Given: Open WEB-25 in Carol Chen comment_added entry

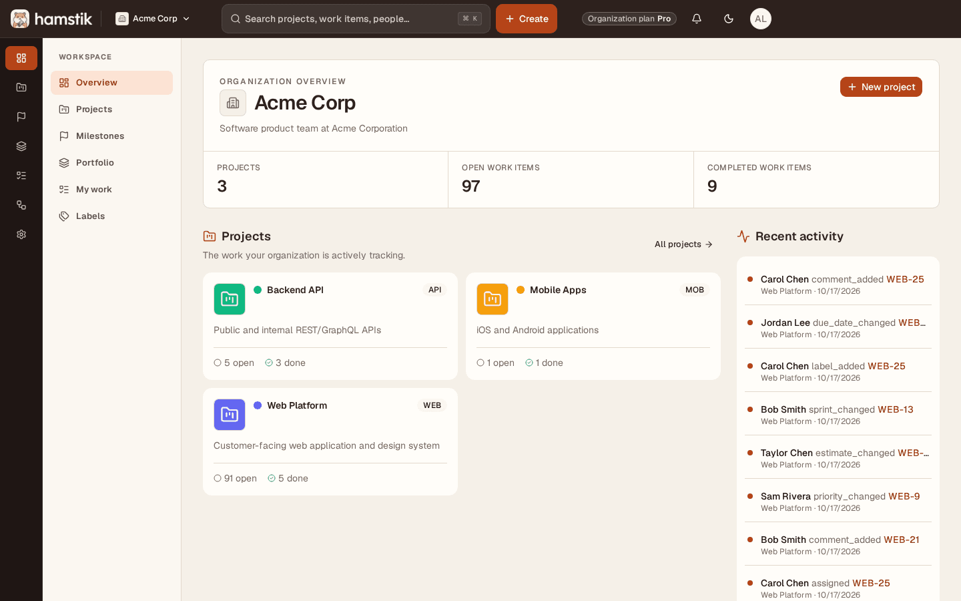Looking at the screenshot, I should coord(905,279).
